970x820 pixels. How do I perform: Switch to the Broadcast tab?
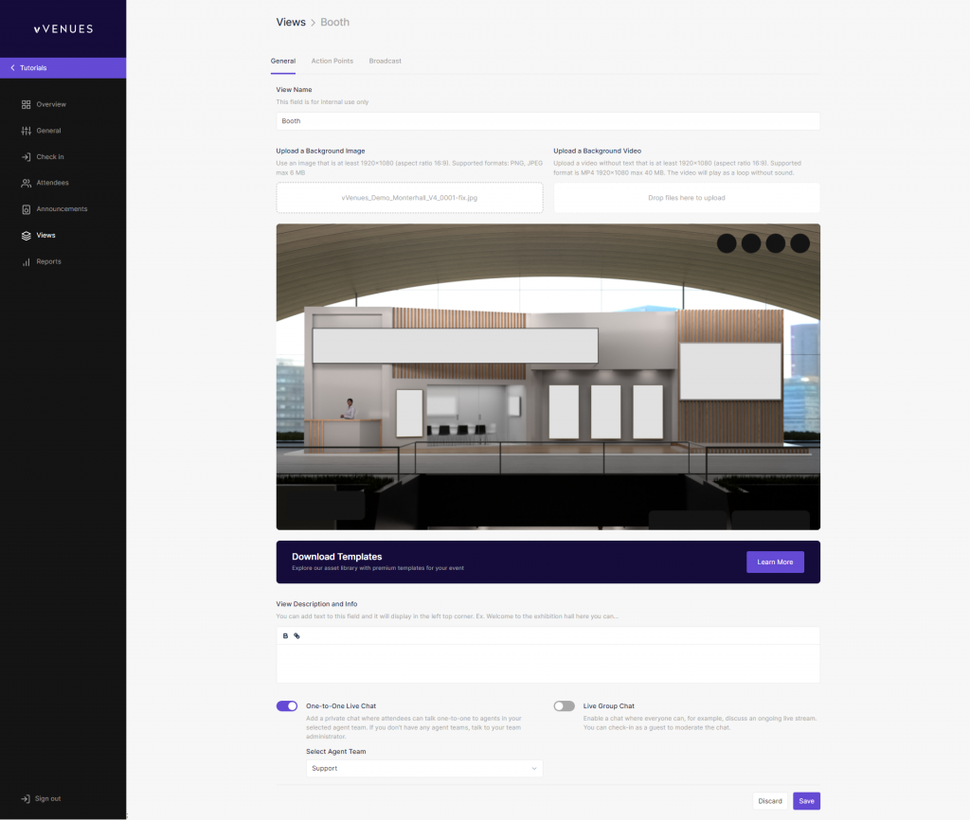tap(385, 61)
